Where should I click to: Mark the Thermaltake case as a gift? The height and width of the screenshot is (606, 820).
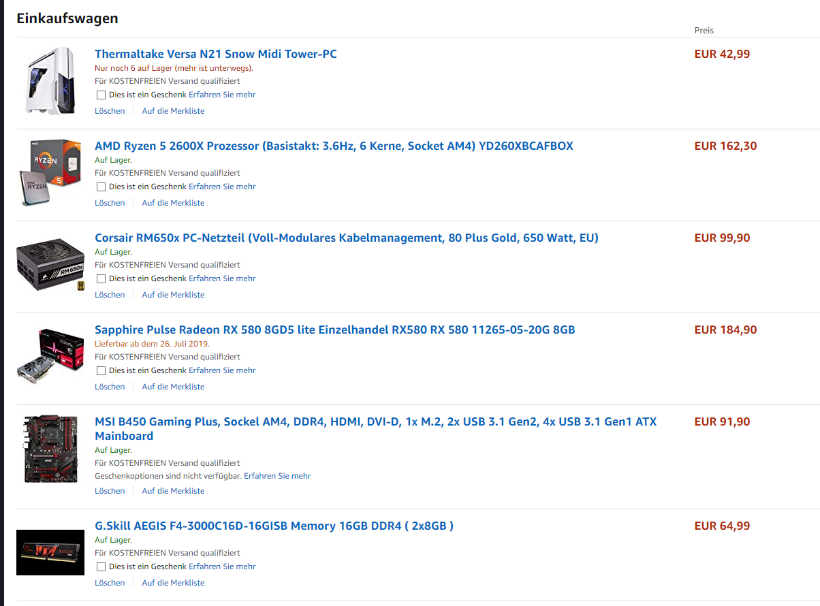tap(101, 95)
